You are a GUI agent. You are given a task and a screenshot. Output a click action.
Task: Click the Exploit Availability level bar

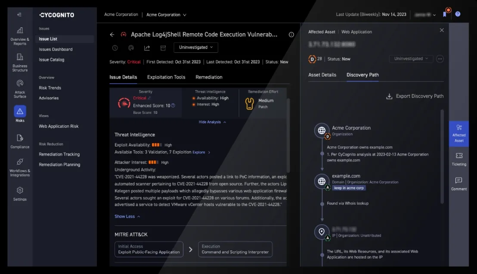(157, 145)
